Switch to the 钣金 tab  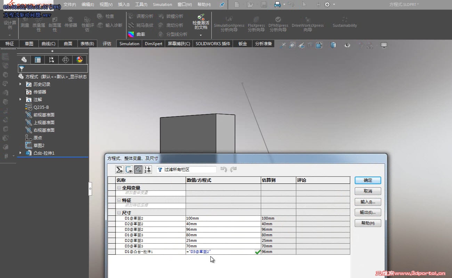click(x=243, y=44)
